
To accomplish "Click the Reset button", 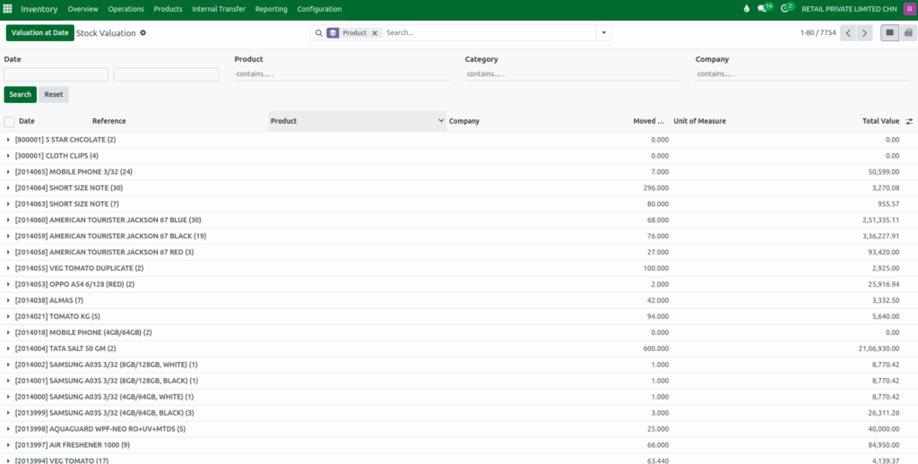I will click(x=53, y=94).
